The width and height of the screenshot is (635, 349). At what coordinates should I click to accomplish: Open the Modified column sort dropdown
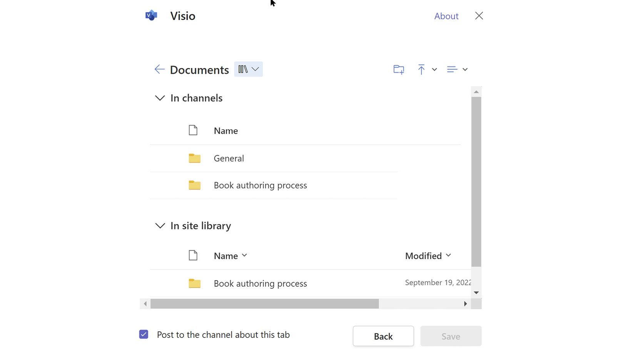428,256
